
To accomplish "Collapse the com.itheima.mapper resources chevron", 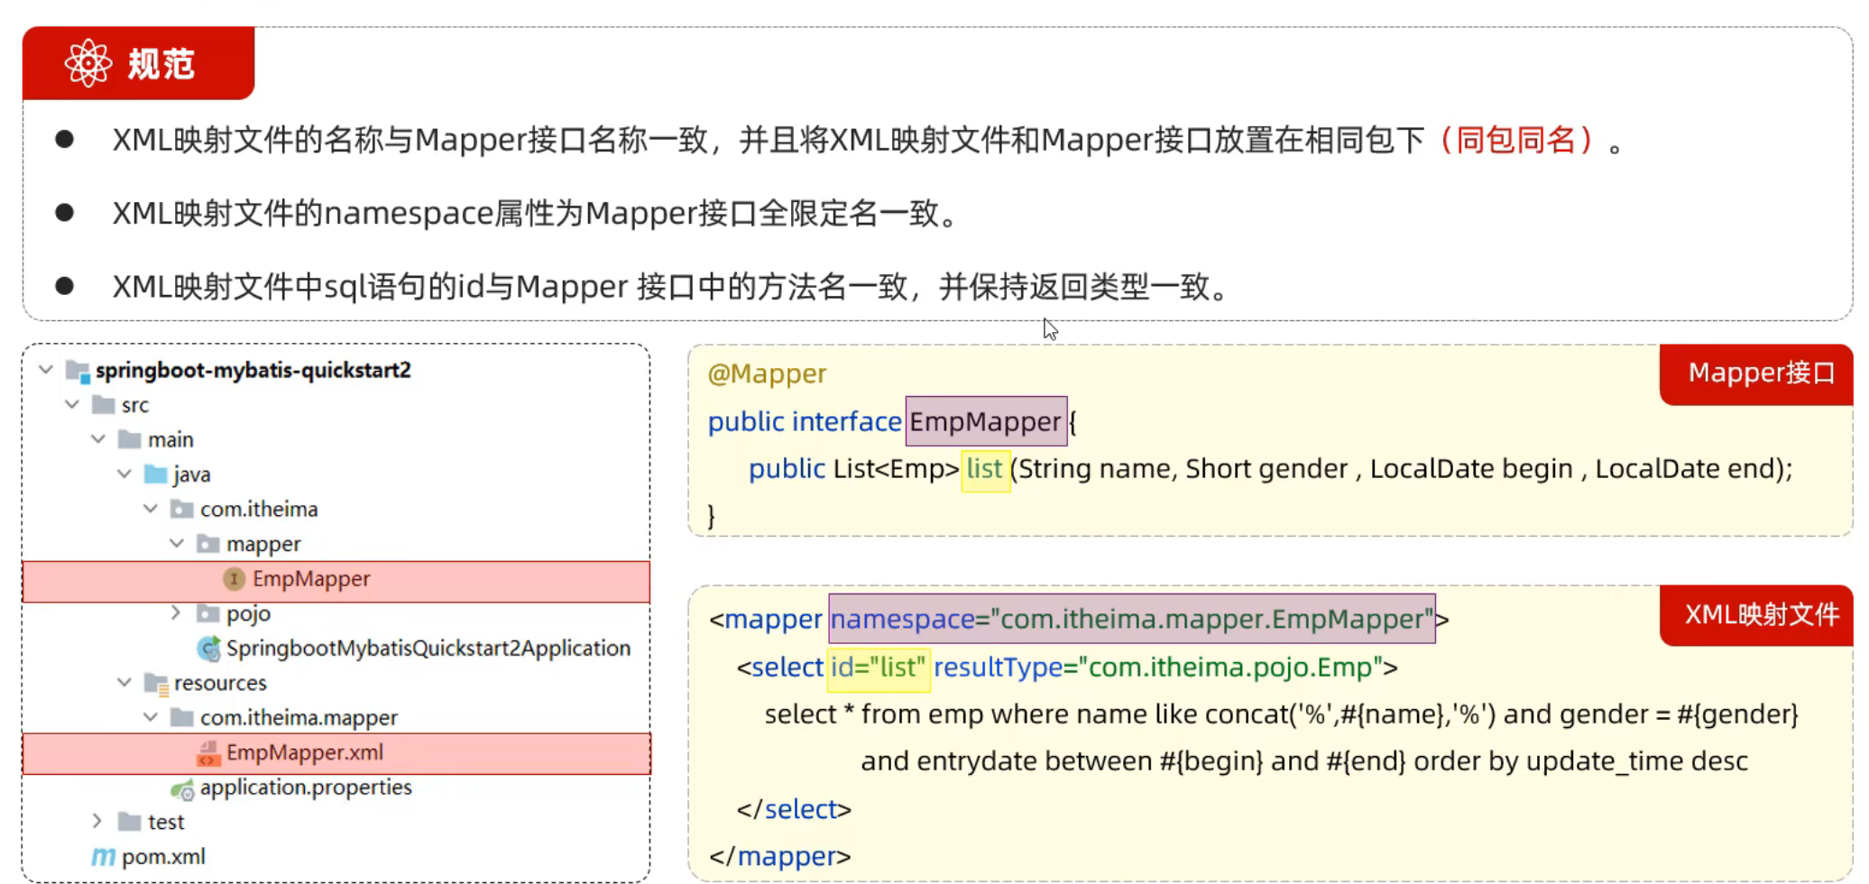I will click(x=151, y=717).
